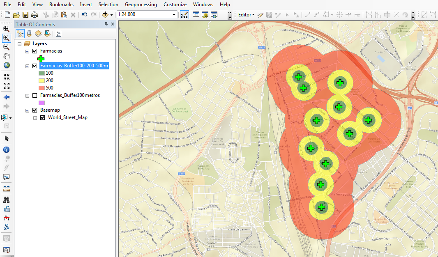Viewport: 438px width, 257px height.
Task: Select the Pan hand tool
Action: pos(6,56)
